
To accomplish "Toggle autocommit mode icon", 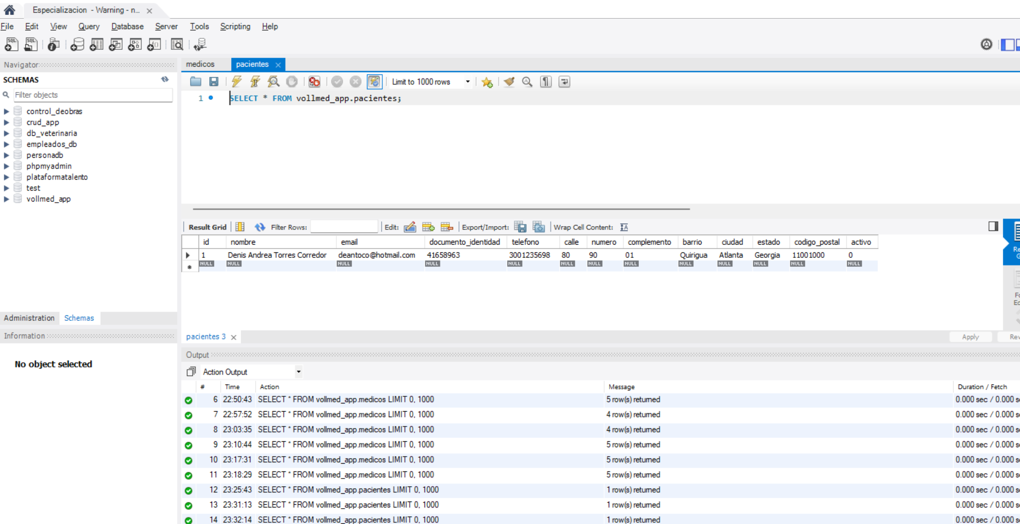I will (x=374, y=82).
